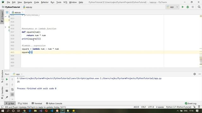Jump up the stack trace arrow

12,79
